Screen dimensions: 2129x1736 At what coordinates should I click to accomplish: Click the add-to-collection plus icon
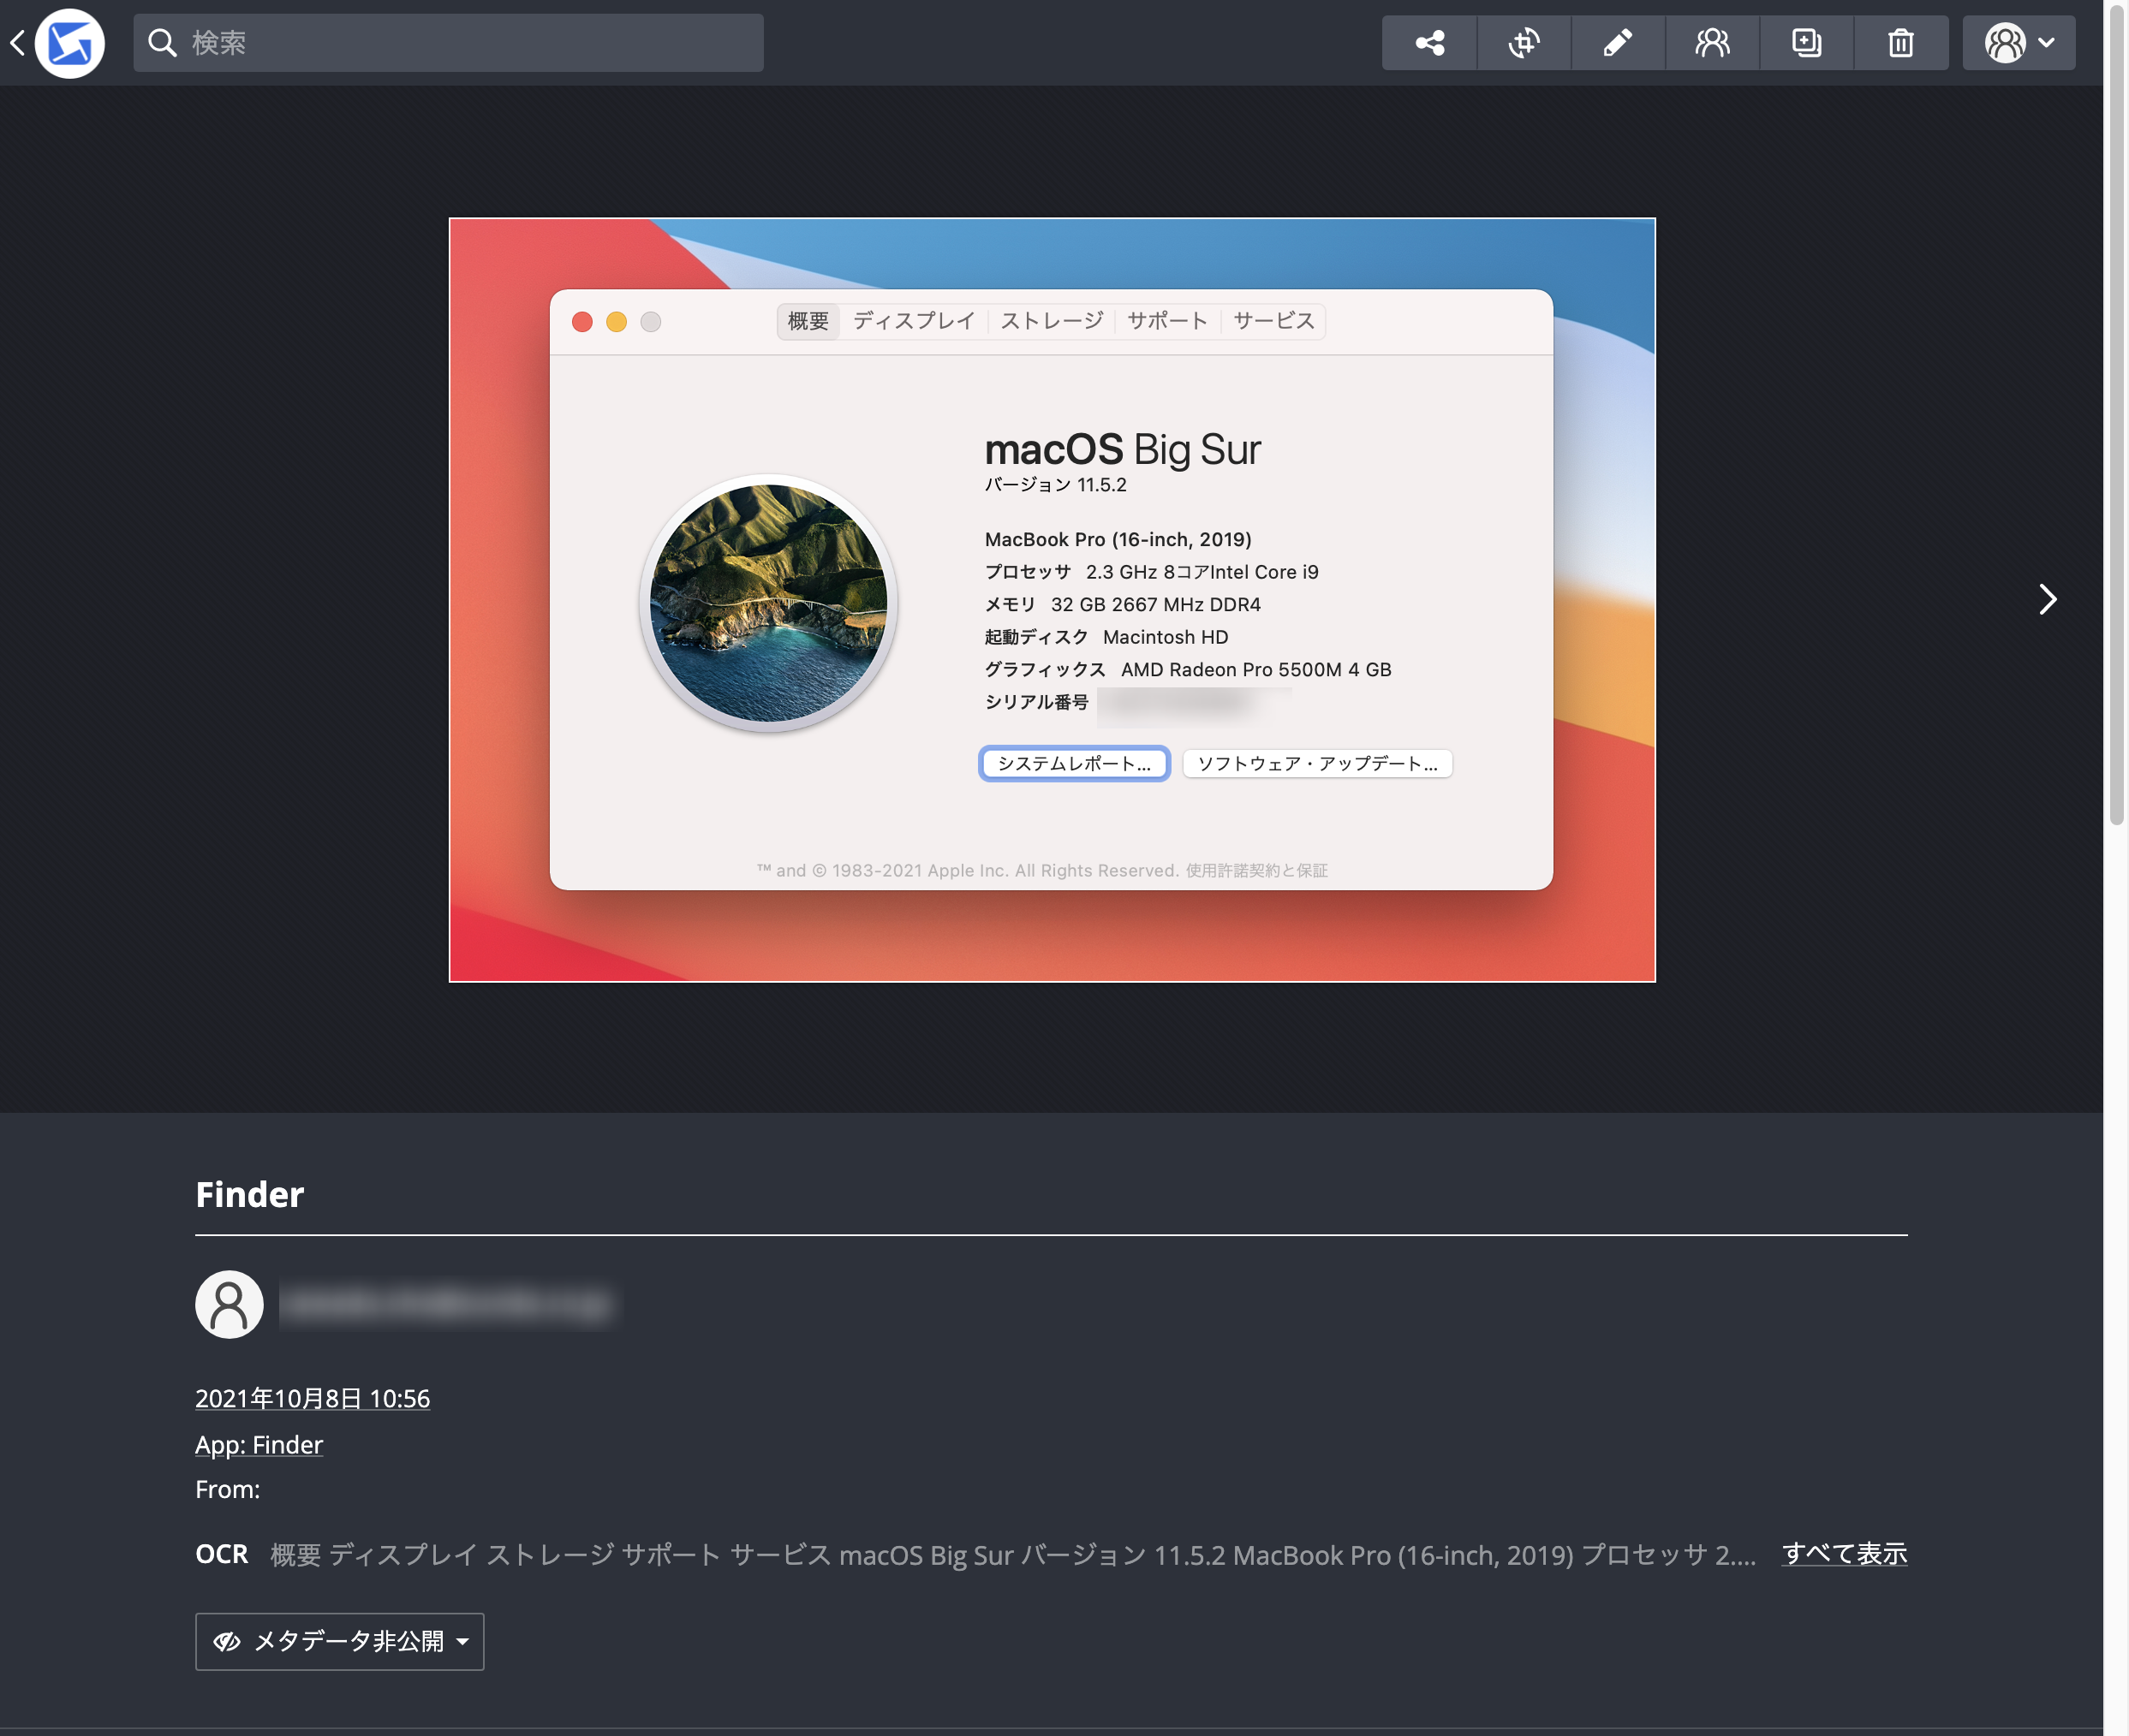(x=1806, y=43)
